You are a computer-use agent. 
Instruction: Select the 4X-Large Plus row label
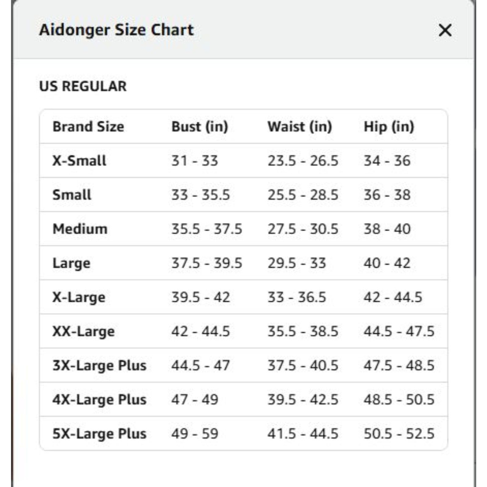pos(100,400)
